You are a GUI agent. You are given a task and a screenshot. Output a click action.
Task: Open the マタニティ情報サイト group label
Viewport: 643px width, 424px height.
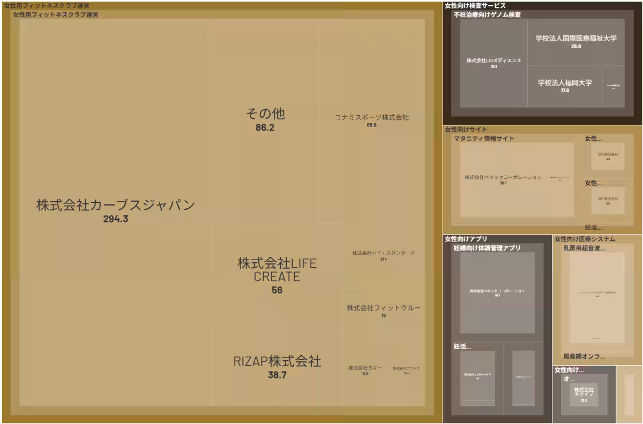(x=482, y=138)
